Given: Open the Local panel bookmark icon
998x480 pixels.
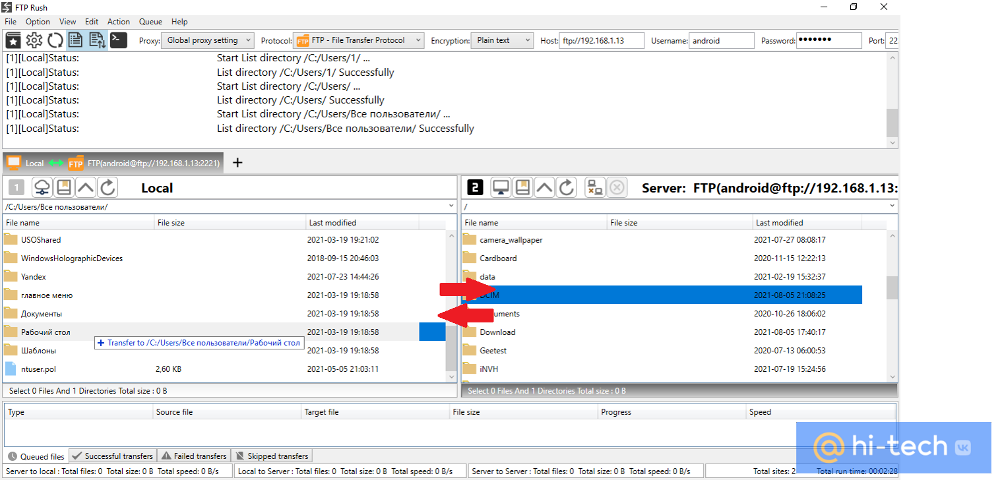Looking at the screenshot, I should click(x=64, y=188).
